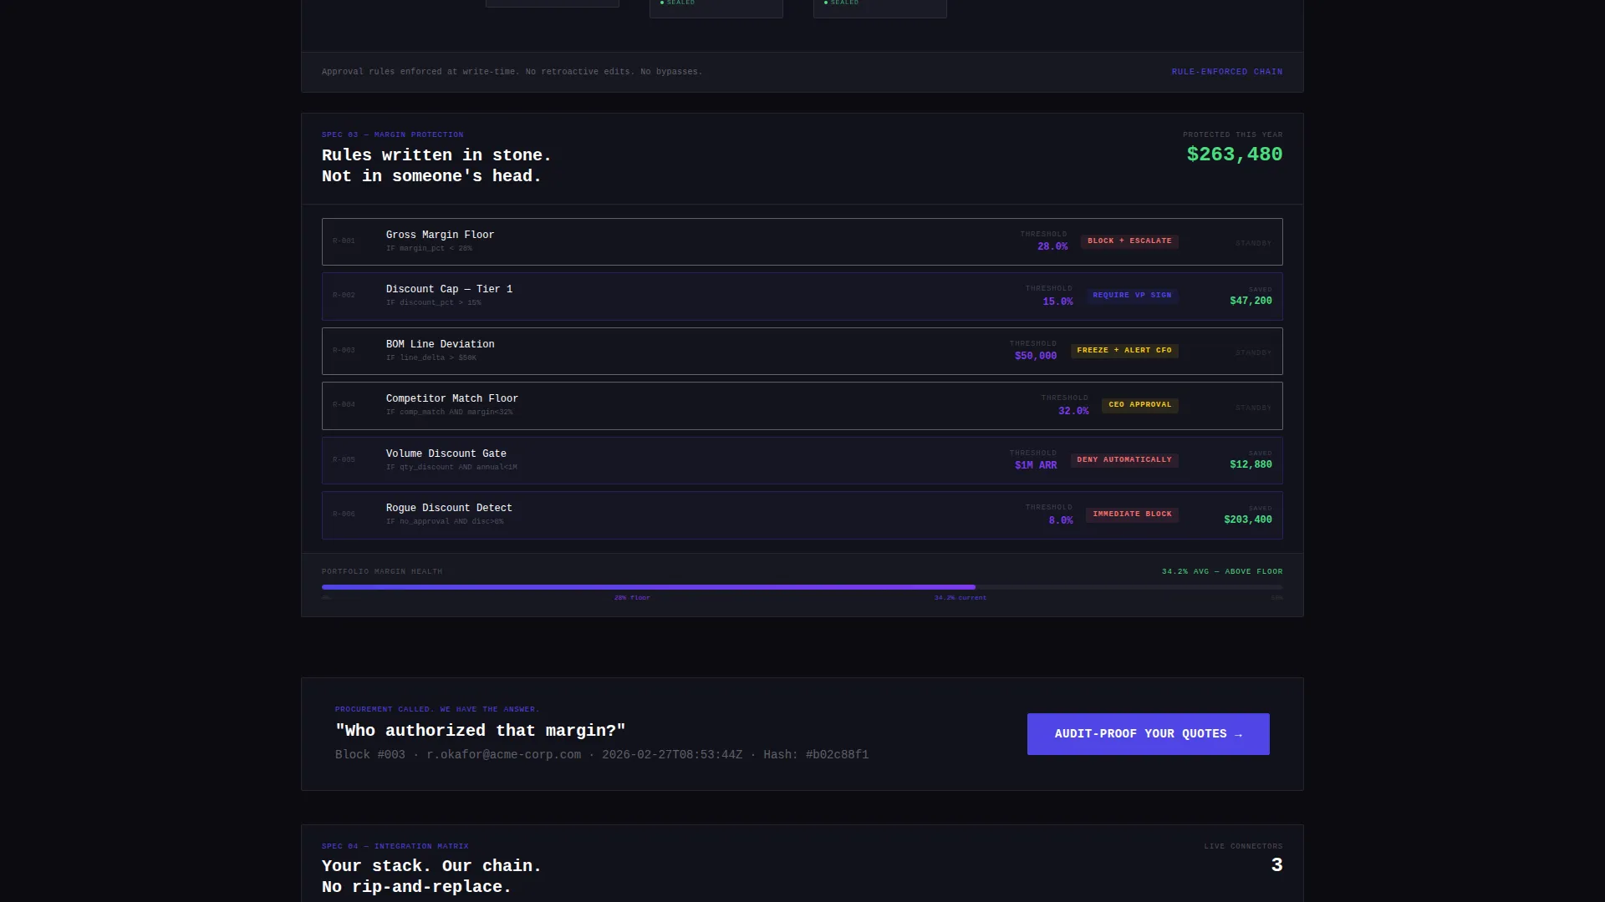This screenshot has height=902, width=1605.
Task: Open the BOM Line Deviation rule
Action: 802,351
